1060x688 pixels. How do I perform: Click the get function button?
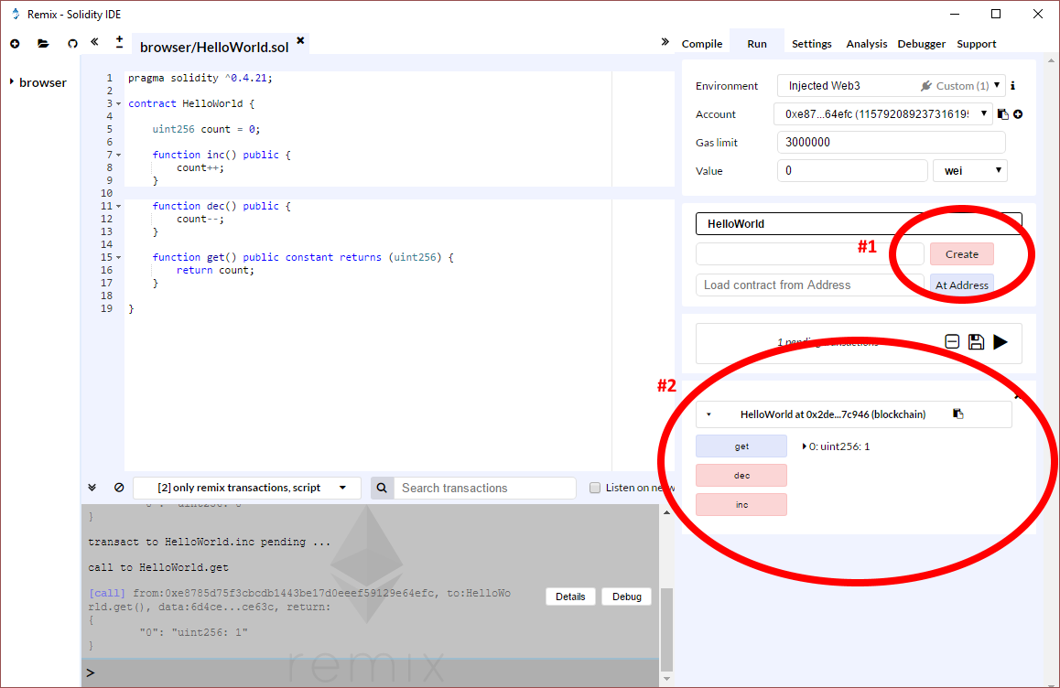pyautogui.click(x=741, y=446)
